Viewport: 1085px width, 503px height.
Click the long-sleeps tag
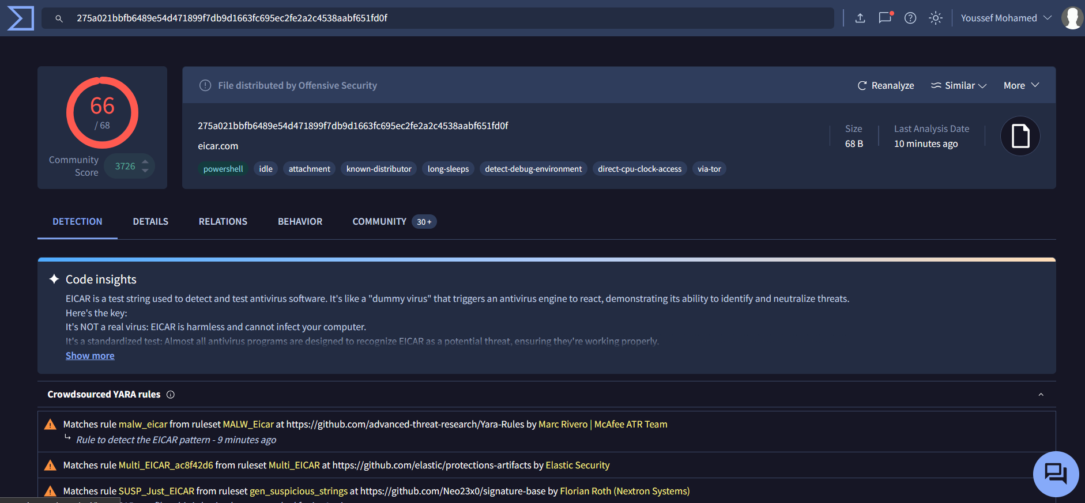coord(448,169)
